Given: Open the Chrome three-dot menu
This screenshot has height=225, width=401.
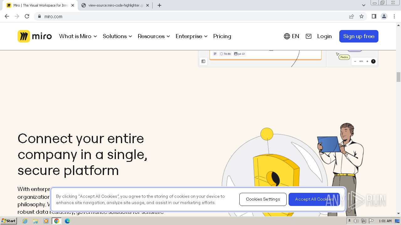Looking at the screenshot, I should click(x=394, y=16).
